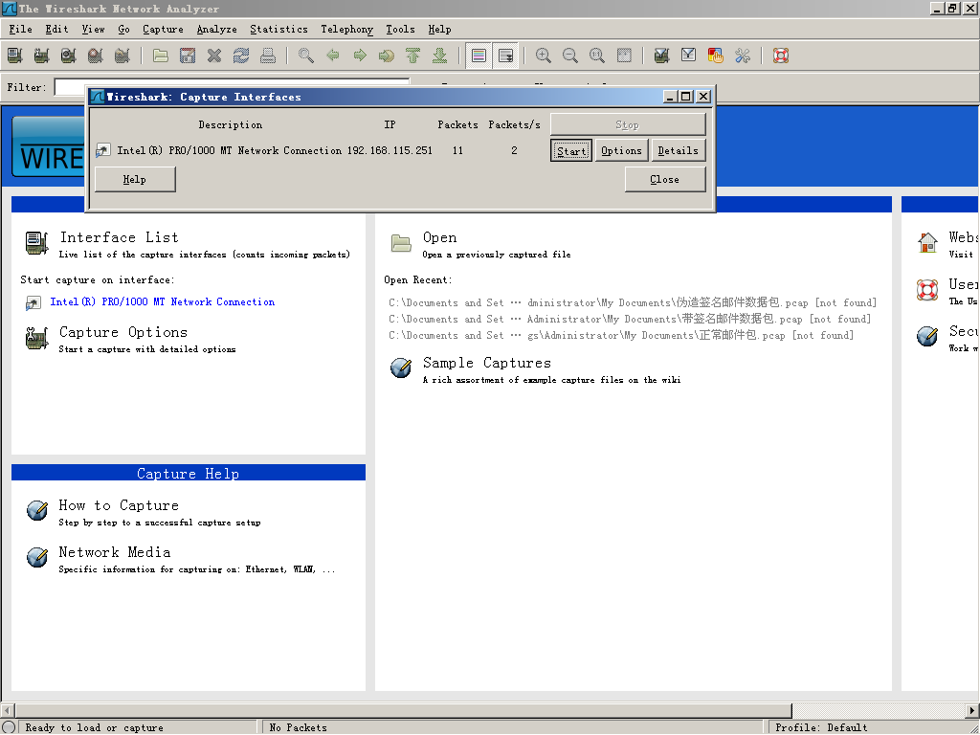This screenshot has width=980, height=735.
Task: Open recent file 正常邮件包.pcap
Action: pyautogui.click(x=620, y=335)
